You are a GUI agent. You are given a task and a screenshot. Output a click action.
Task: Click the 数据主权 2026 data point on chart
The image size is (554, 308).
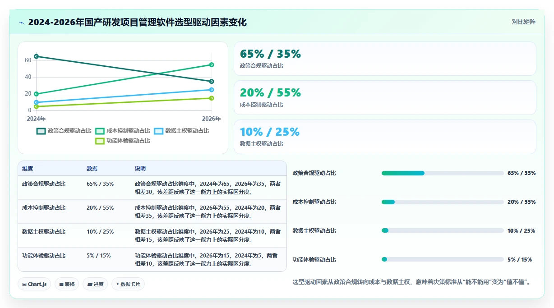(x=212, y=90)
